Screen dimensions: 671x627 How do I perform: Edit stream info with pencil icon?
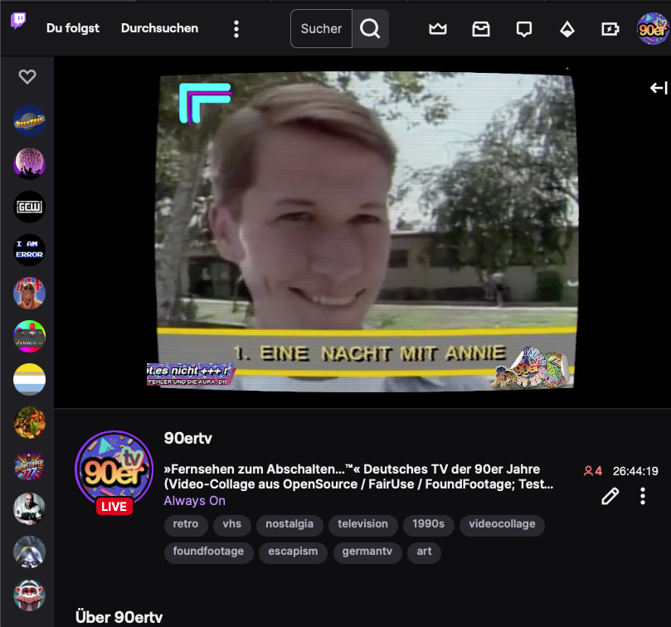coord(610,496)
